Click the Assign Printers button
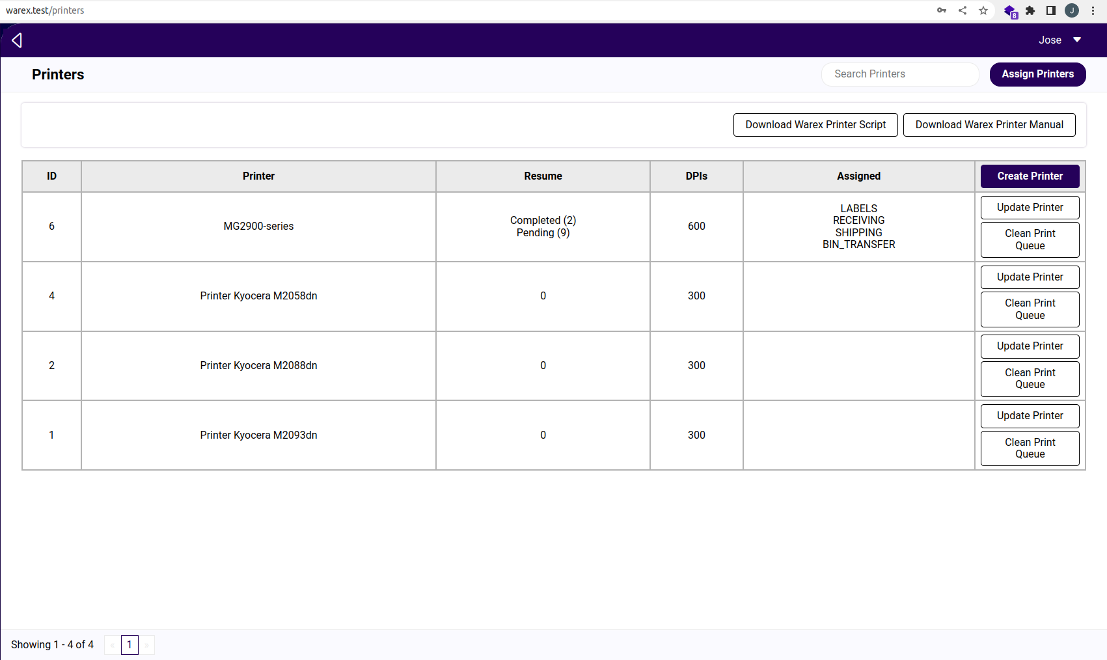Image resolution: width=1107 pixels, height=660 pixels. tap(1037, 74)
